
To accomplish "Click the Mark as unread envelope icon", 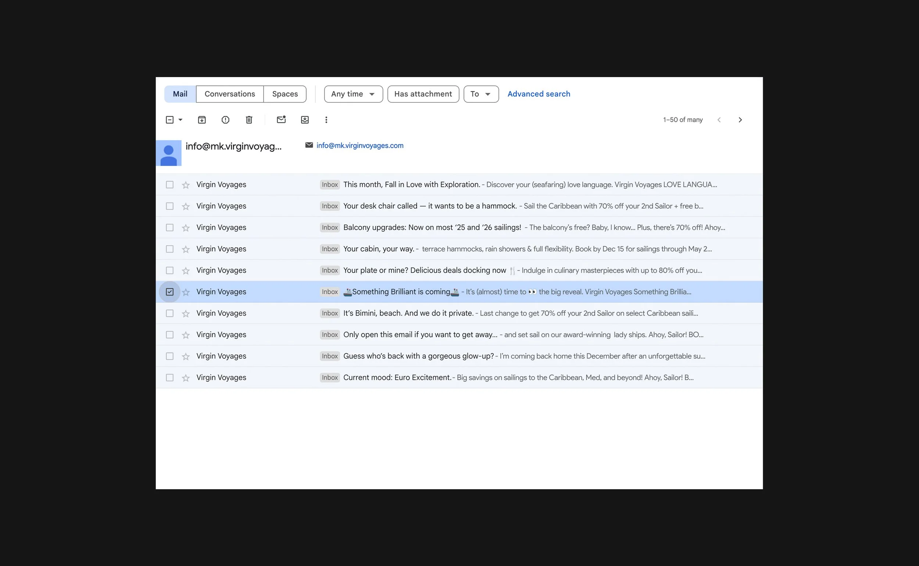I will [x=281, y=119].
